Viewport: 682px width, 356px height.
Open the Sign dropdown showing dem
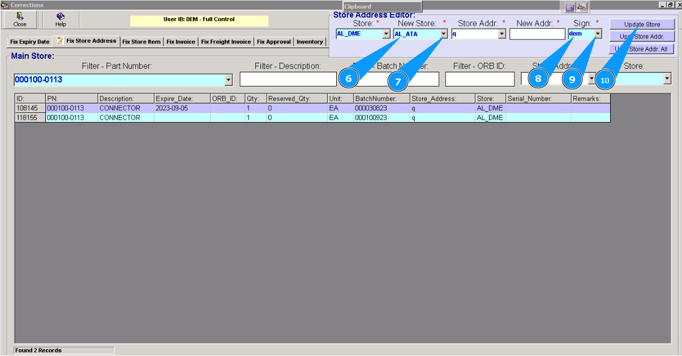coord(598,34)
